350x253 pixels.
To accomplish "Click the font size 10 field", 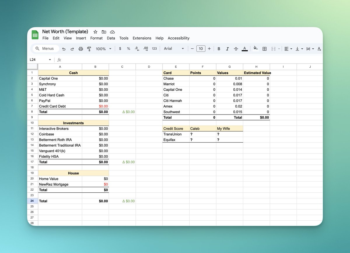I will pyautogui.click(x=201, y=49).
